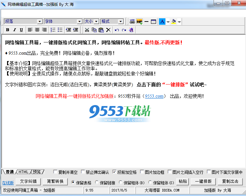Increase indent of the paragraph

[x=75, y=30]
